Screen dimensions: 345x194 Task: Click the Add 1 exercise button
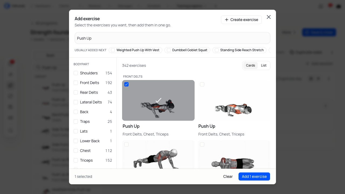coord(254,176)
